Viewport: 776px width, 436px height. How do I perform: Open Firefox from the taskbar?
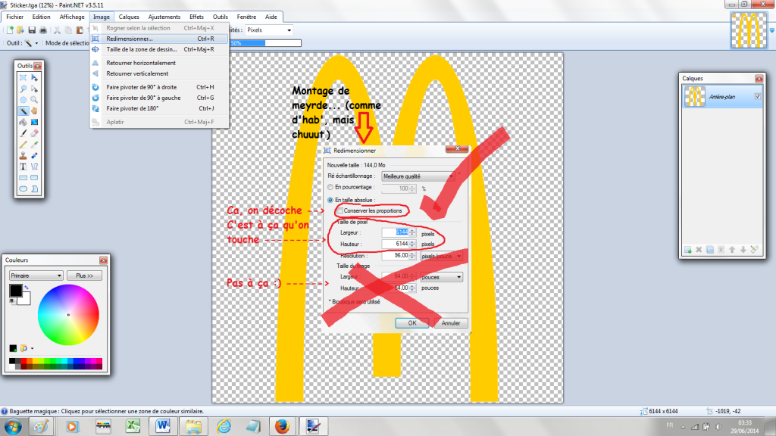coord(282,426)
